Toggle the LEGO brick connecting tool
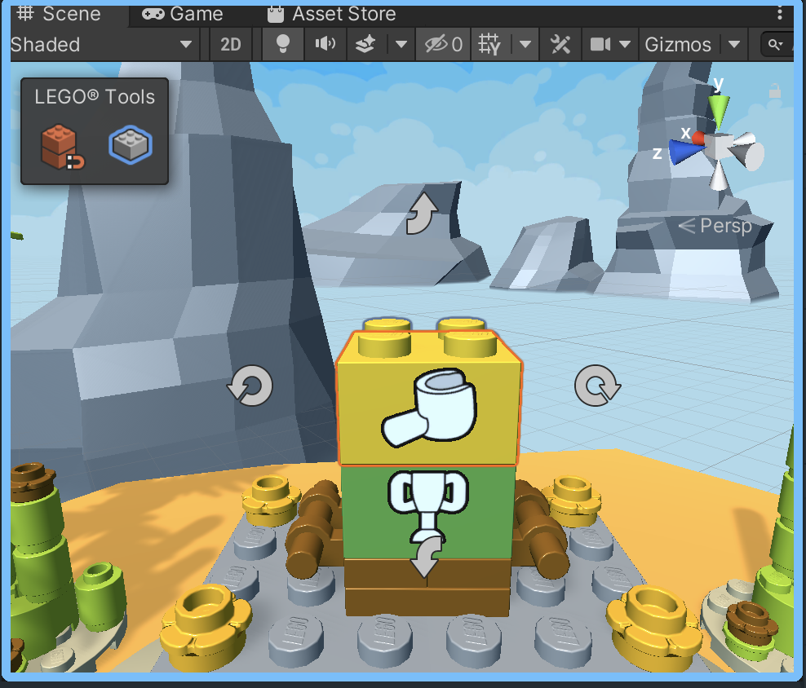Screen dimensions: 806x688 click(62, 147)
